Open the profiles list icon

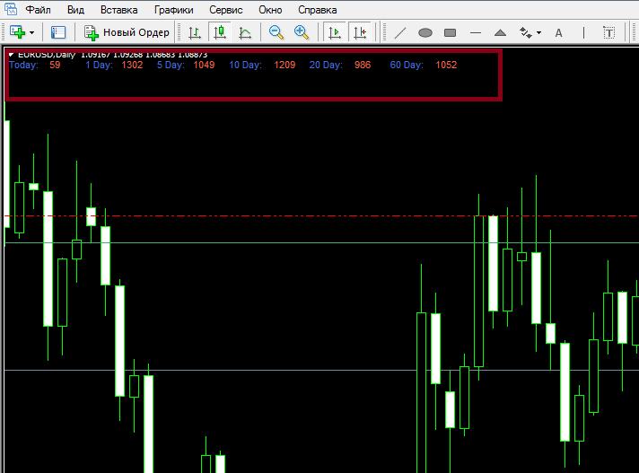pos(58,32)
